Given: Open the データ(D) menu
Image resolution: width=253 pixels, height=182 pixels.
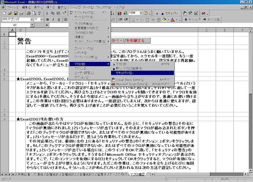Looking at the screenshot, I should (x=89, y=7).
